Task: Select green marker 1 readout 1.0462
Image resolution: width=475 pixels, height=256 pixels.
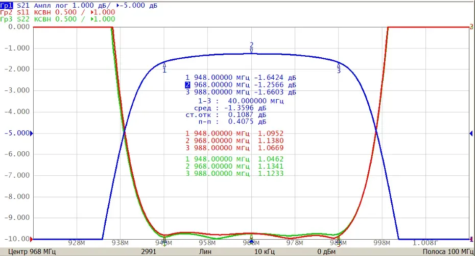Action: pyautogui.click(x=234, y=159)
